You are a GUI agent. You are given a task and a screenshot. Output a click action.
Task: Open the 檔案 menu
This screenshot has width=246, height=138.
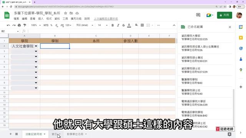(16, 19)
